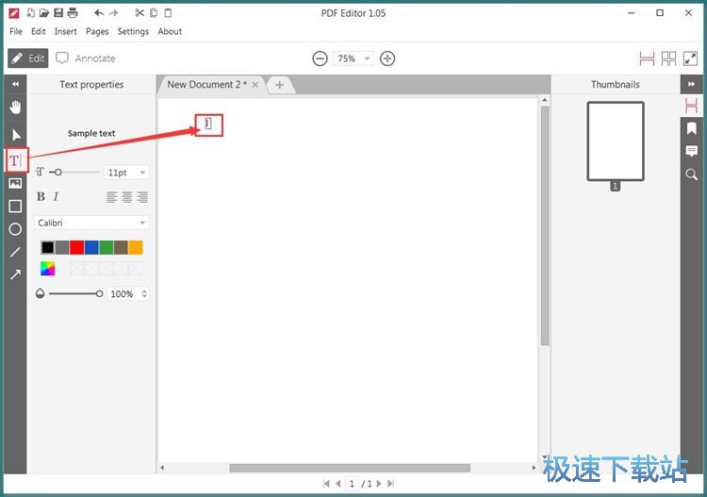Image resolution: width=707 pixels, height=497 pixels.
Task: Pick the red color swatch
Action: coord(76,247)
